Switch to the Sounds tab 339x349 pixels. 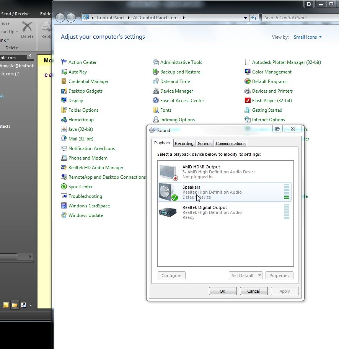coord(205,144)
